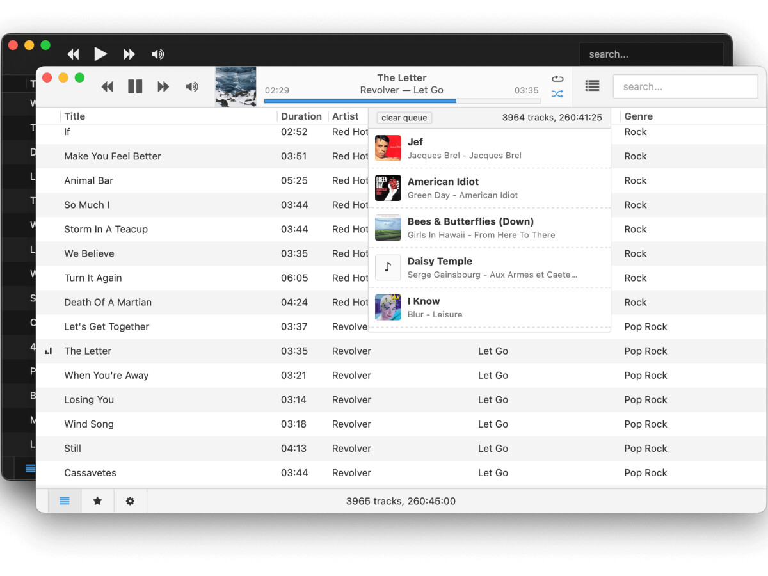Select the 'So Much I' track
The image size is (768, 576).
(202, 205)
